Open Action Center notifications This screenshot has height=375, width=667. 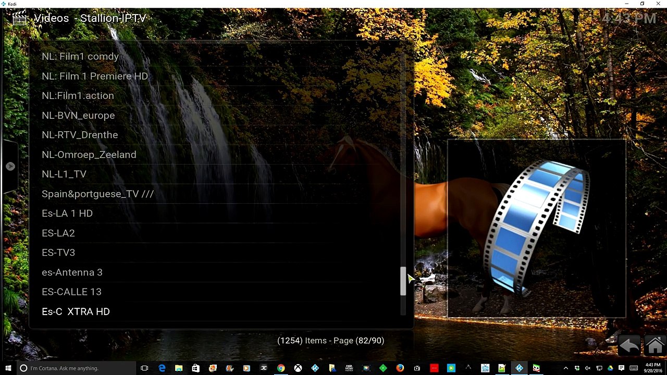tap(621, 368)
